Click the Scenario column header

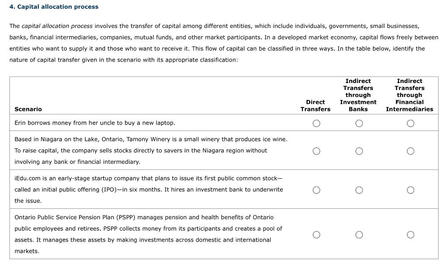click(28, 109)
